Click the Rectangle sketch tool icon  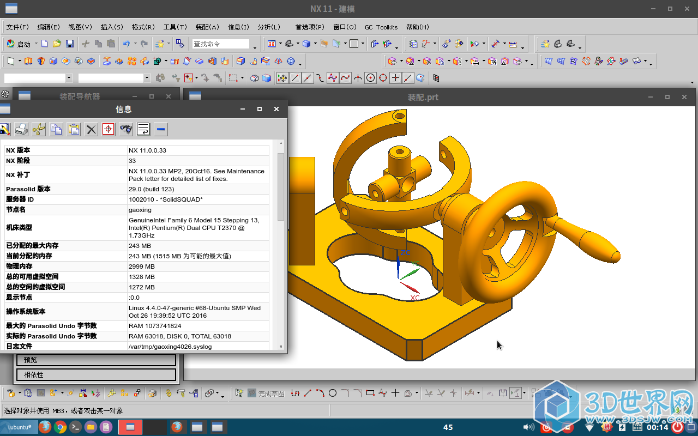point(370,392)
